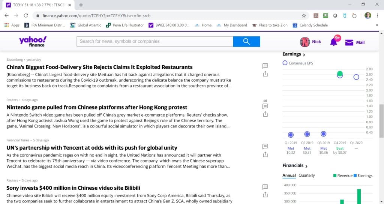This screenshot has height=204, width=384.
Task: Open Yahoo Mail envelope icon
Action: point(349,42)
